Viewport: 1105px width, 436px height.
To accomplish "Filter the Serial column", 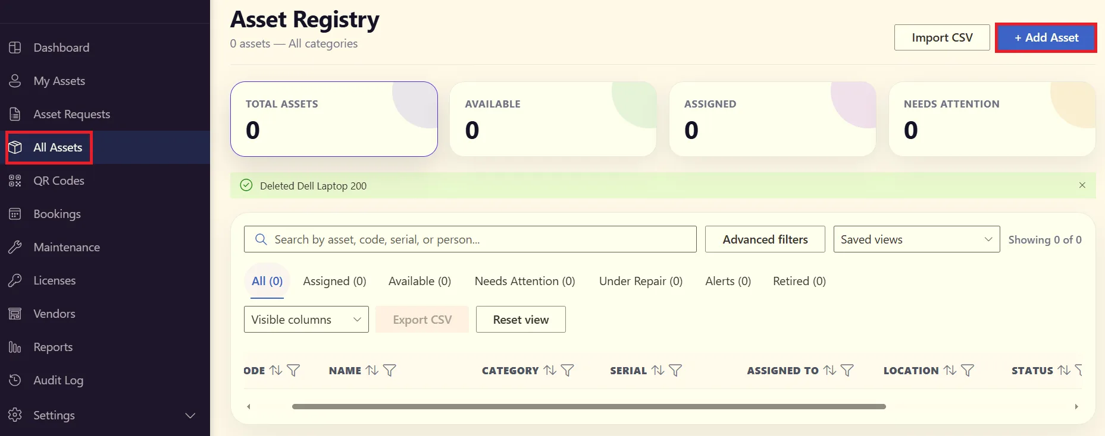I will (x=675, y=371).
